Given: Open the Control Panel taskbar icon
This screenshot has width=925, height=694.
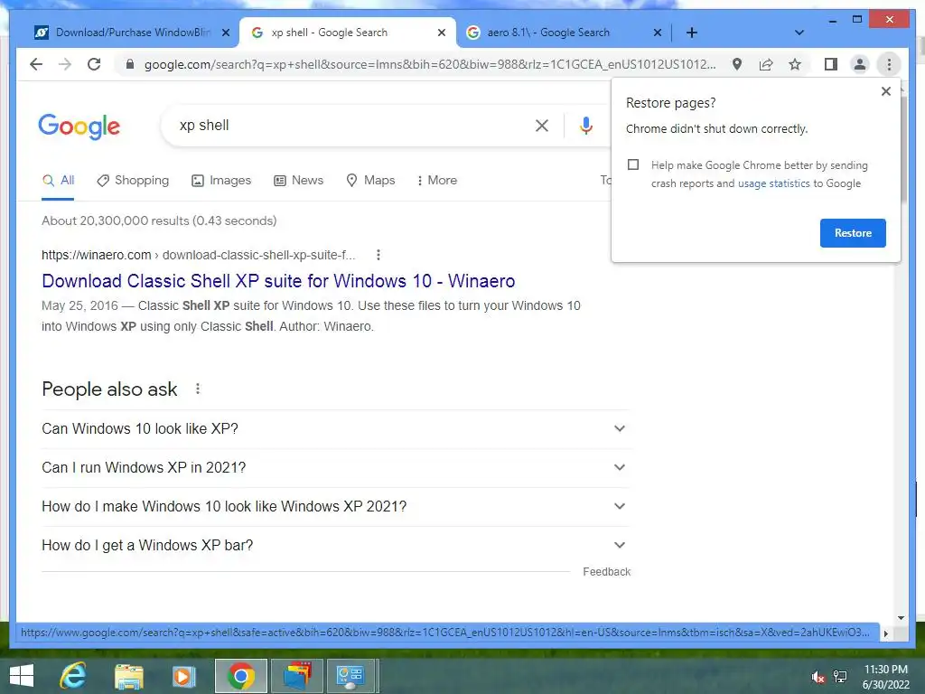Looking at the screenshot, I should pyautogui.click(x=351, y=676).
